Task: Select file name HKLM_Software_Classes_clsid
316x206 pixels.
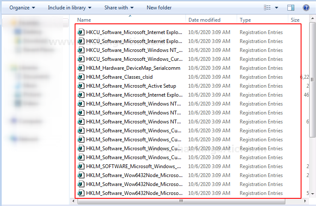Action: tap(119, 77)
